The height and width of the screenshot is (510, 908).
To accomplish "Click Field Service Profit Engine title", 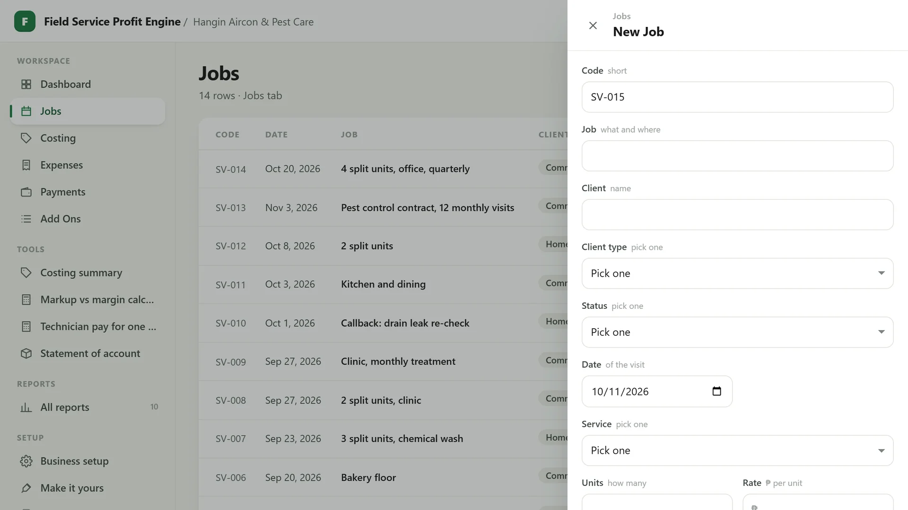I will pos(112,22).
